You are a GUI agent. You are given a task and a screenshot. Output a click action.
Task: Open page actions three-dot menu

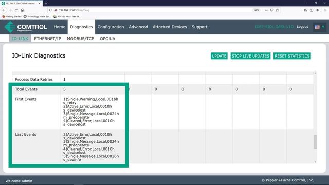pos(266,10)
